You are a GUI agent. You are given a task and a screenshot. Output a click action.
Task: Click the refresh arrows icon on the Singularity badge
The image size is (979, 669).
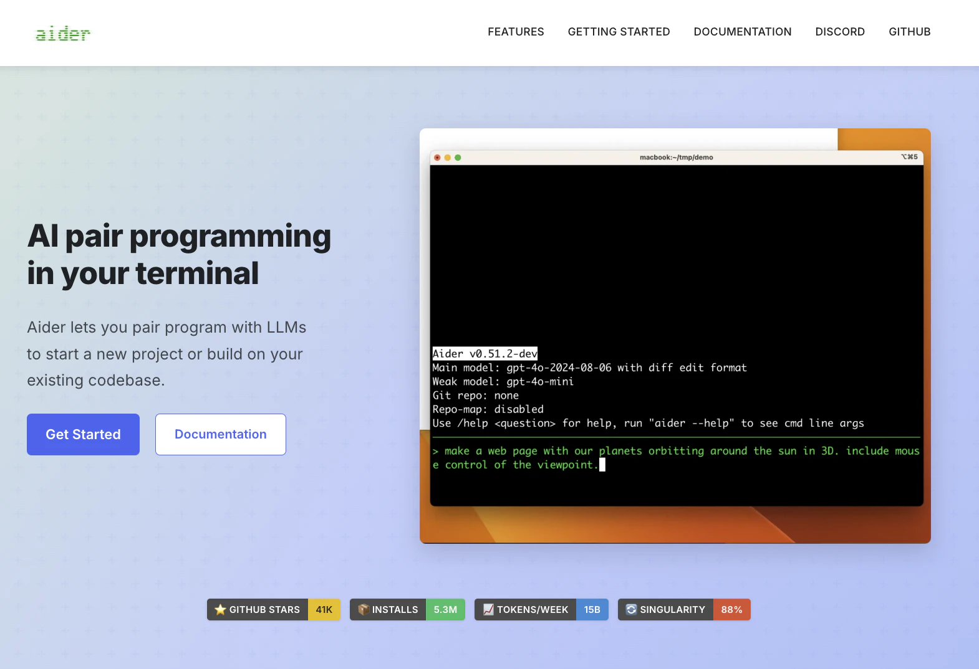tap(631, 609)
